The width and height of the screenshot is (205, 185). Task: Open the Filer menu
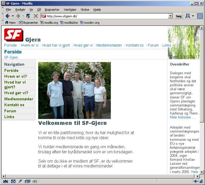[8, 10]
